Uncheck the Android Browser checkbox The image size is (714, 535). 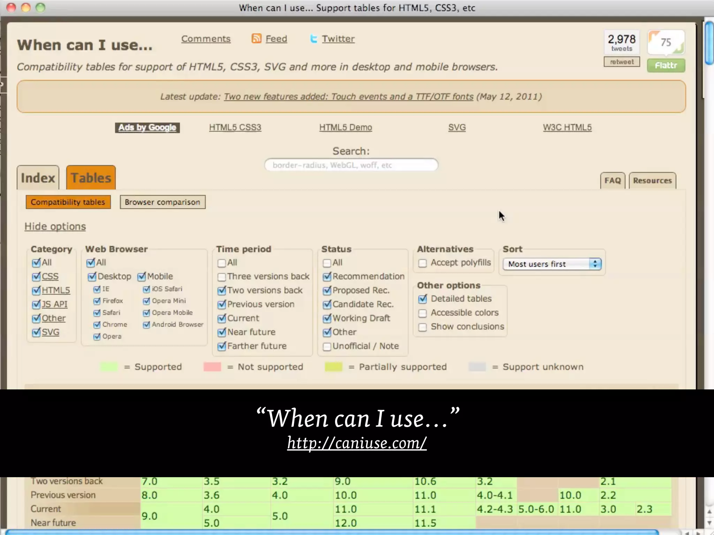146,325
